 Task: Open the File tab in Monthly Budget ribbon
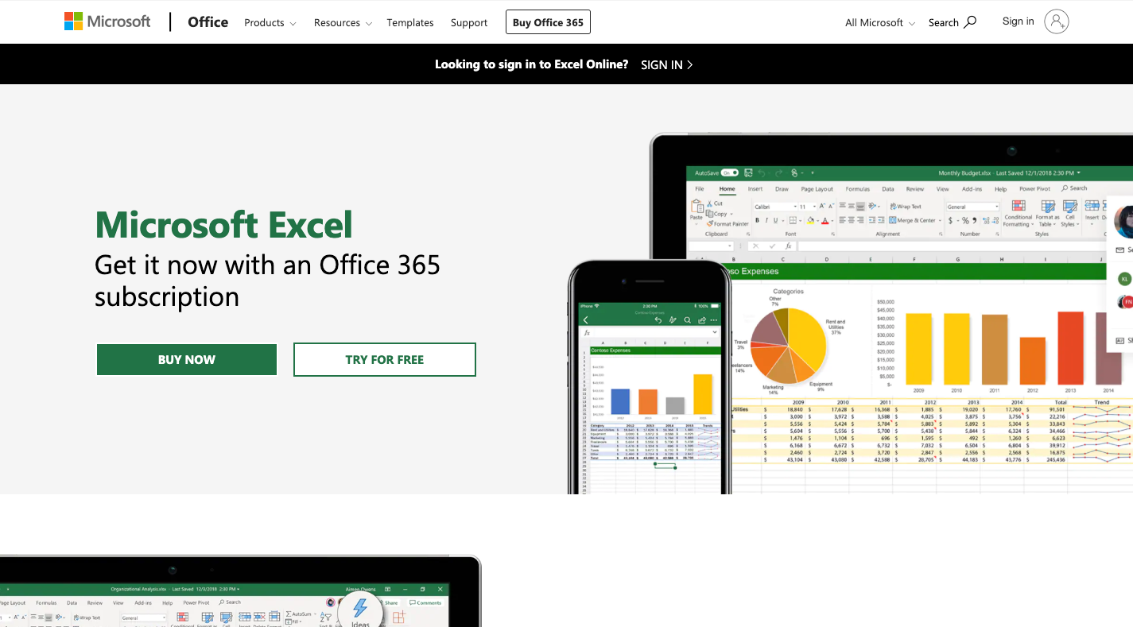(x=700, y=189)
